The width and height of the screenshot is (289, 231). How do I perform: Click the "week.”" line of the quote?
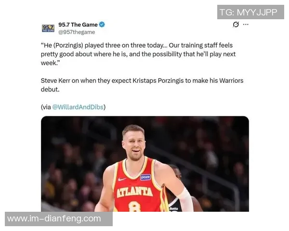51,63
